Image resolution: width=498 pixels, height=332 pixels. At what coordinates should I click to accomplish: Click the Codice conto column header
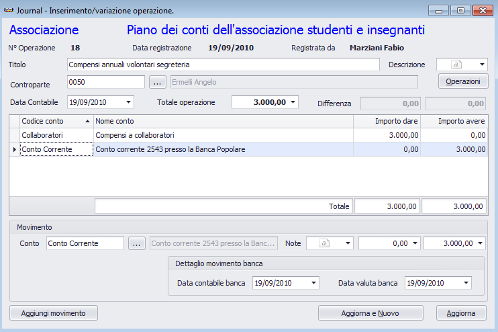56,121
